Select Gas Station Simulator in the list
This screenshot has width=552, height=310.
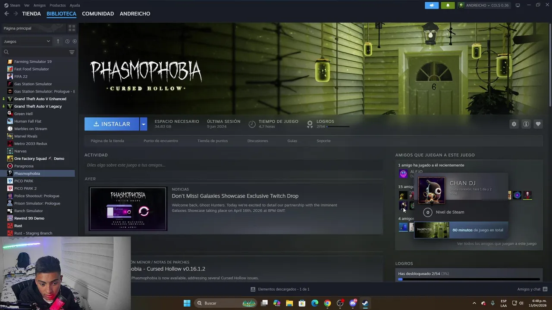tap(33, 84)
